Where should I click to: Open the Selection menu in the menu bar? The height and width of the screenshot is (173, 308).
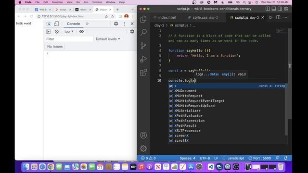(57, 2)
